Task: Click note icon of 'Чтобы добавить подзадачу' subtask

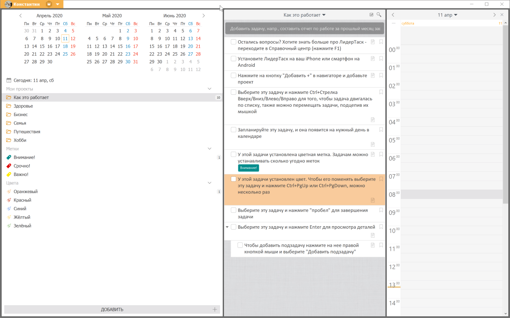Action: click(373, 245)
